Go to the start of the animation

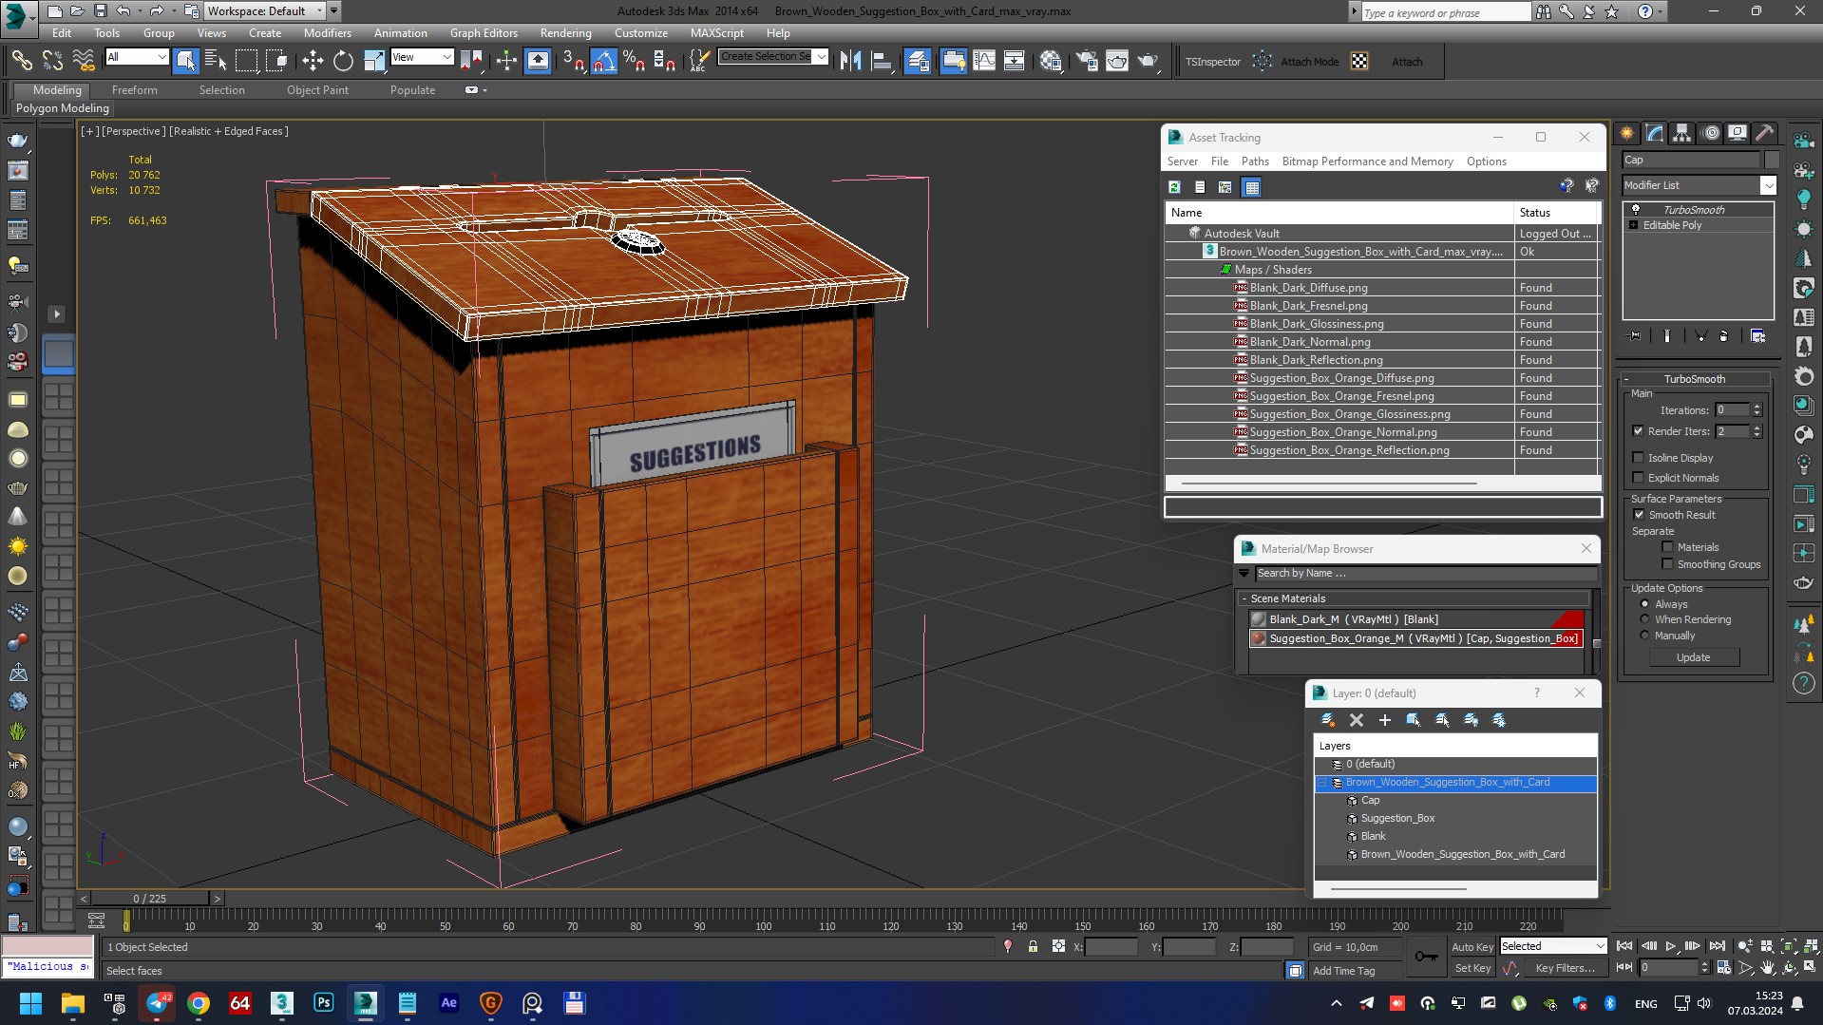coord(1624,946)
